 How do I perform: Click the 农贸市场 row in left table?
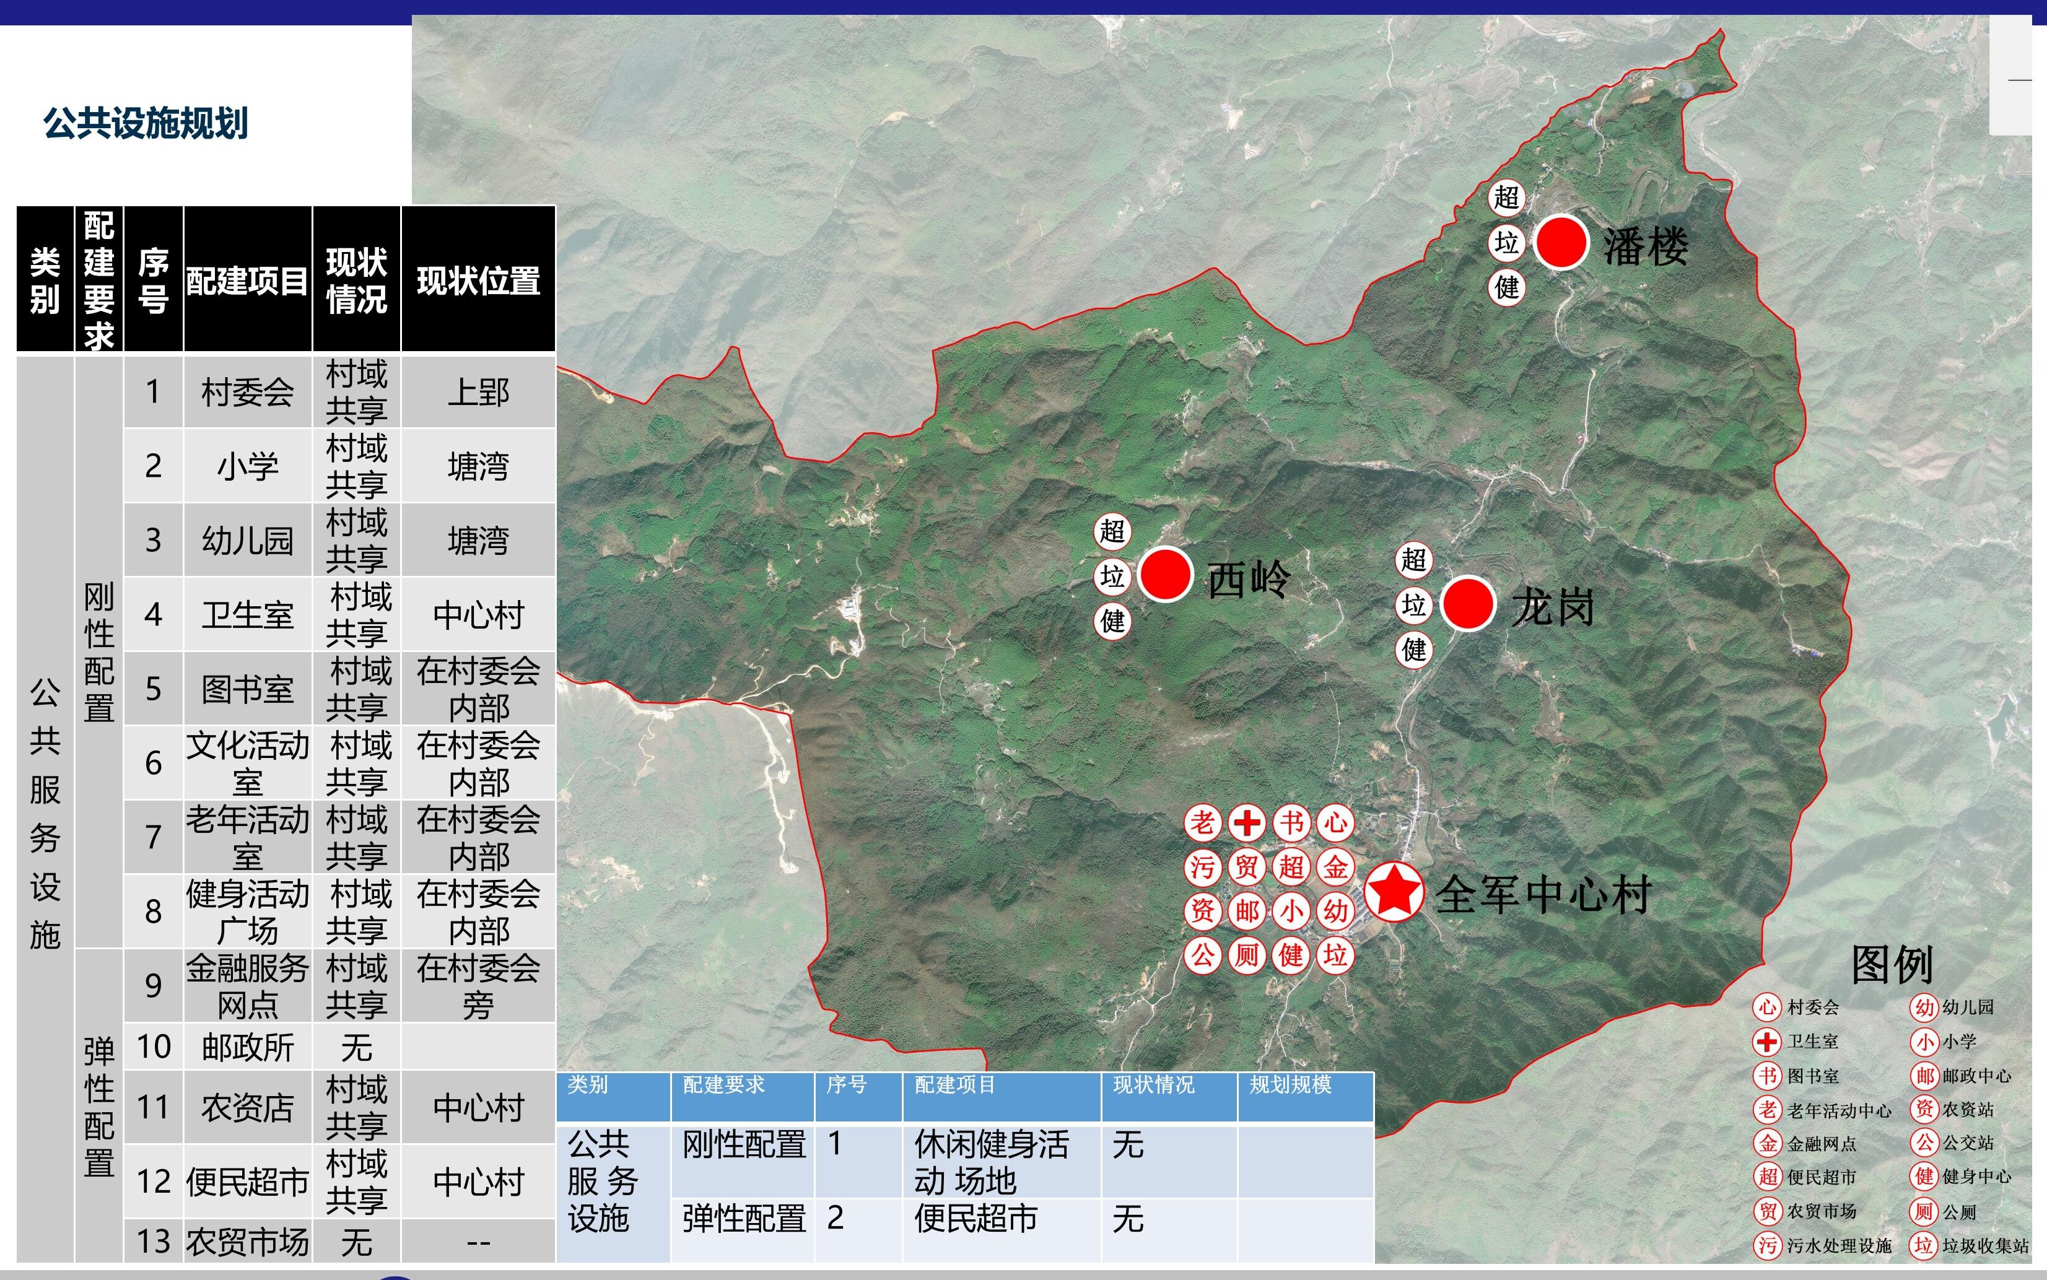pos(247,1242)
